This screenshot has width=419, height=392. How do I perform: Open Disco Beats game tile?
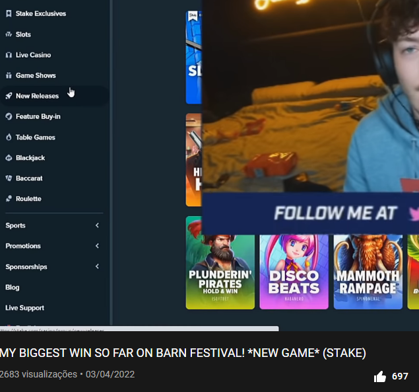coord(294,272)
